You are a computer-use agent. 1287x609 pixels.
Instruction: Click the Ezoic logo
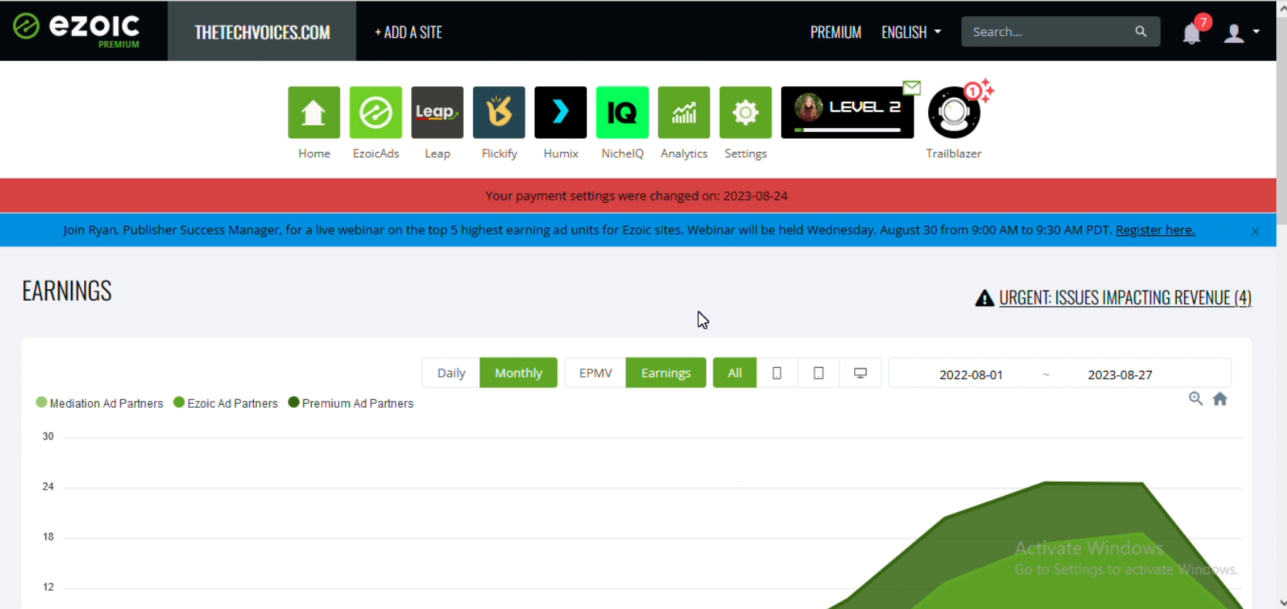click(x=76, y=30)
